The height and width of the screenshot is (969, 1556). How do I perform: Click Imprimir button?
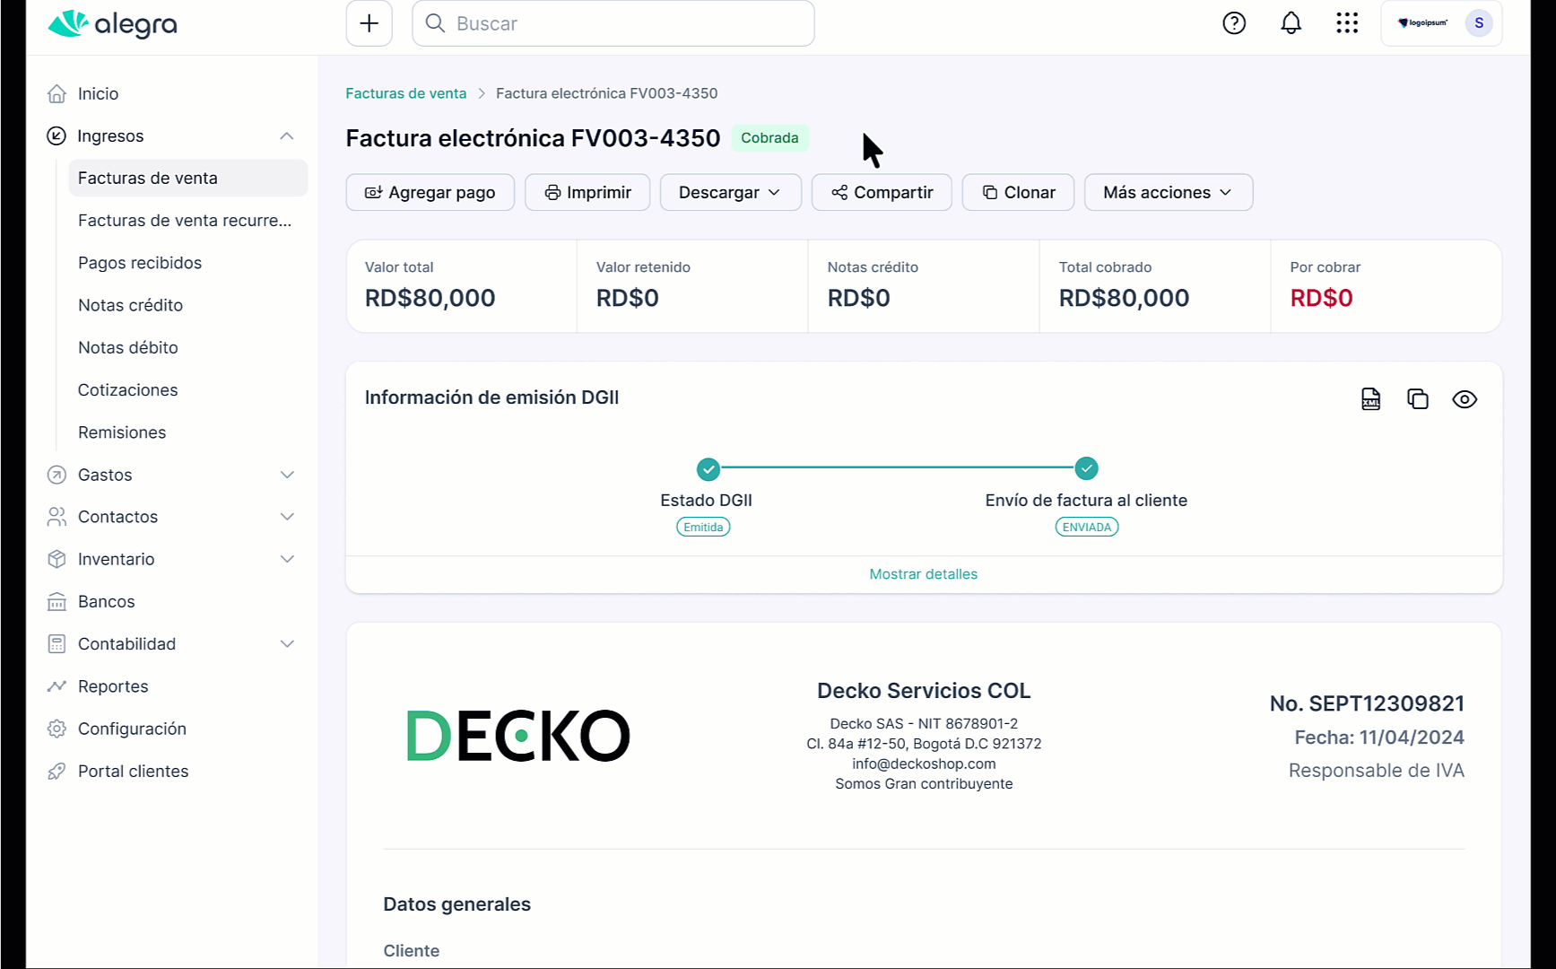(587, 192)
